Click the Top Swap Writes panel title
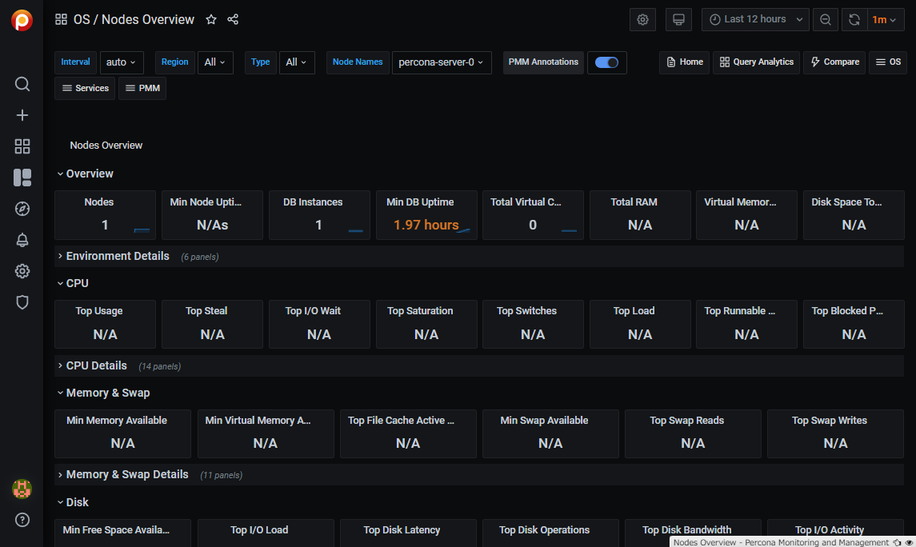 [829, 421]
